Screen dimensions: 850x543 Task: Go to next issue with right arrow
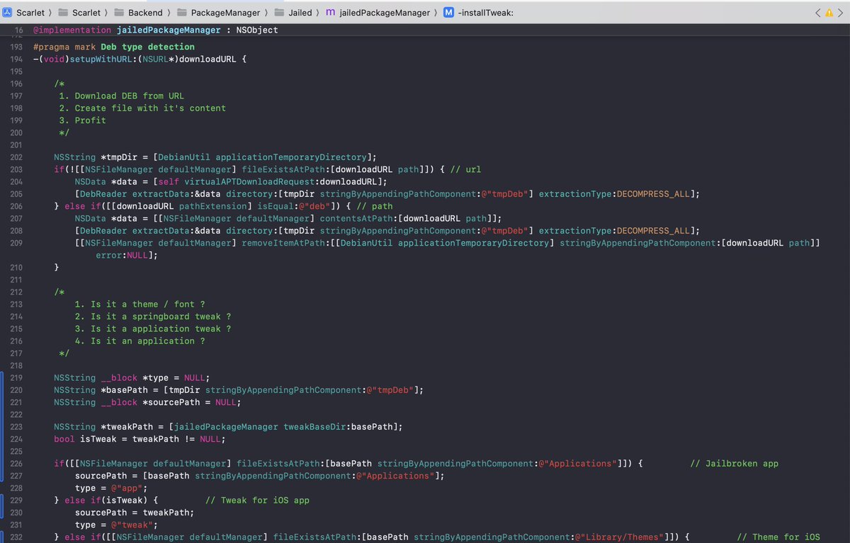(x=840, y=12)
